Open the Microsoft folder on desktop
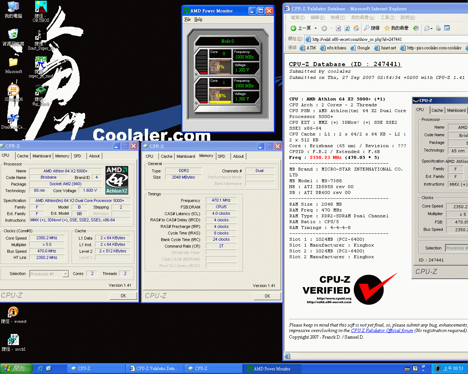The height and width of the screenshot is (374, 468). click(14, 65)
